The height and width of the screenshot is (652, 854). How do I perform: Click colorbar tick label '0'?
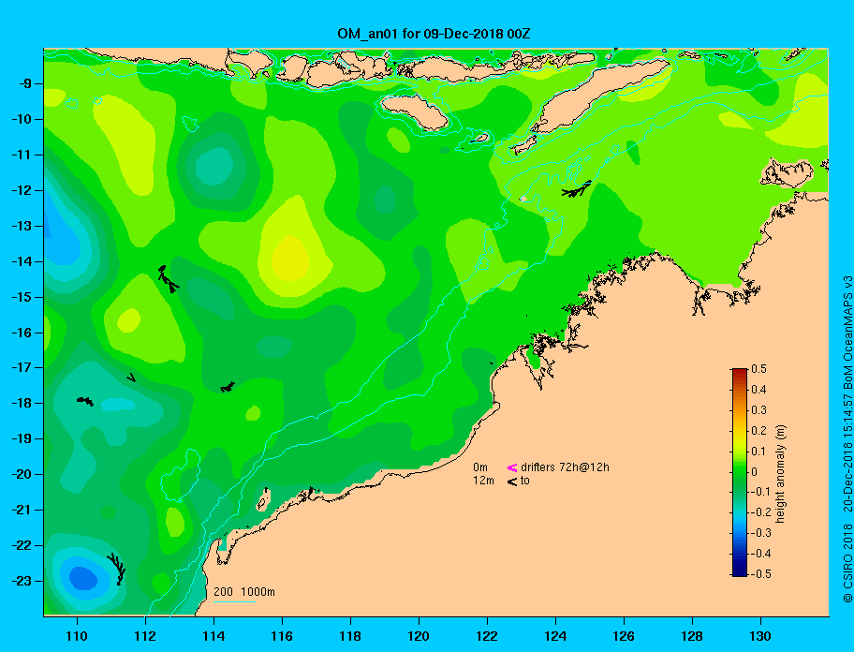[x=755, y=472]
